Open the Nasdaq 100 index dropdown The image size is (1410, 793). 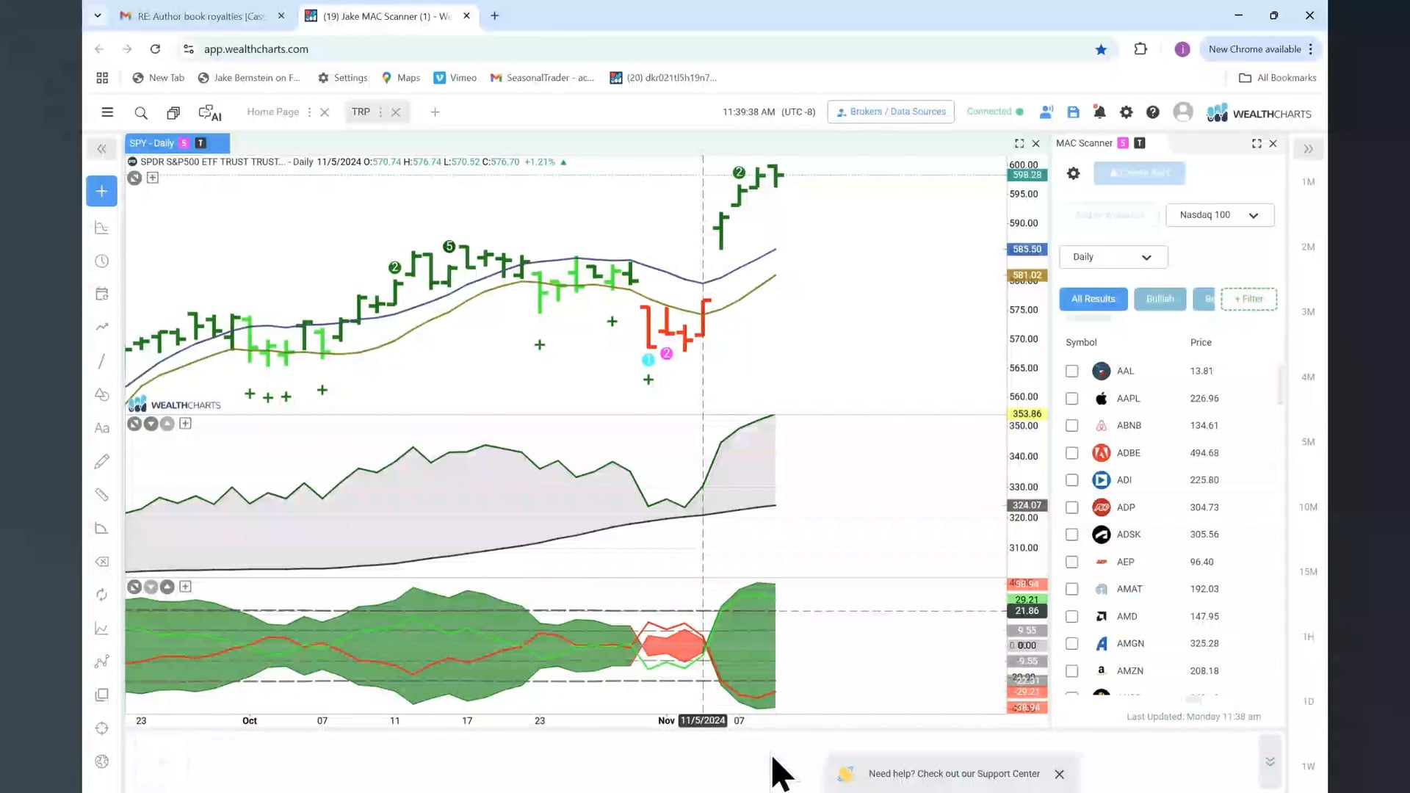point(1219,215)
